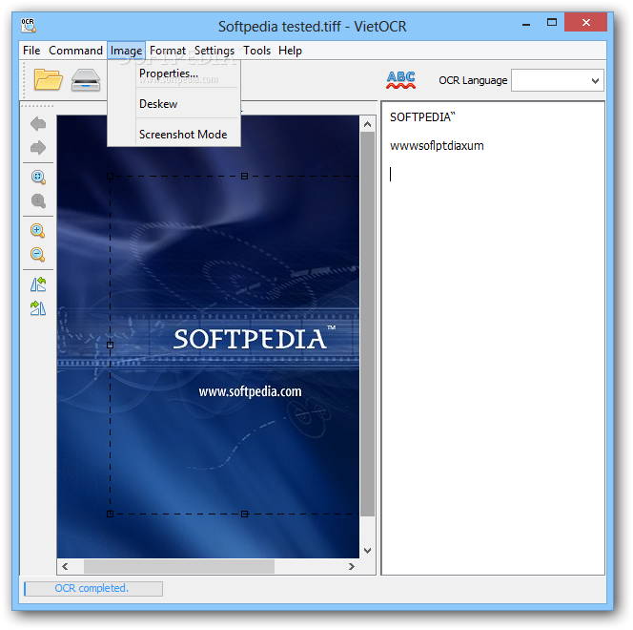
Task: Open image file with folder icon
Action: [48, 79]
